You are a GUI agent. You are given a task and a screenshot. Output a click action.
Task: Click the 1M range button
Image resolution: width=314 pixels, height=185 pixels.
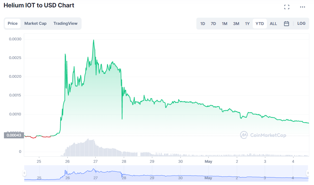[x=225, y=23]
